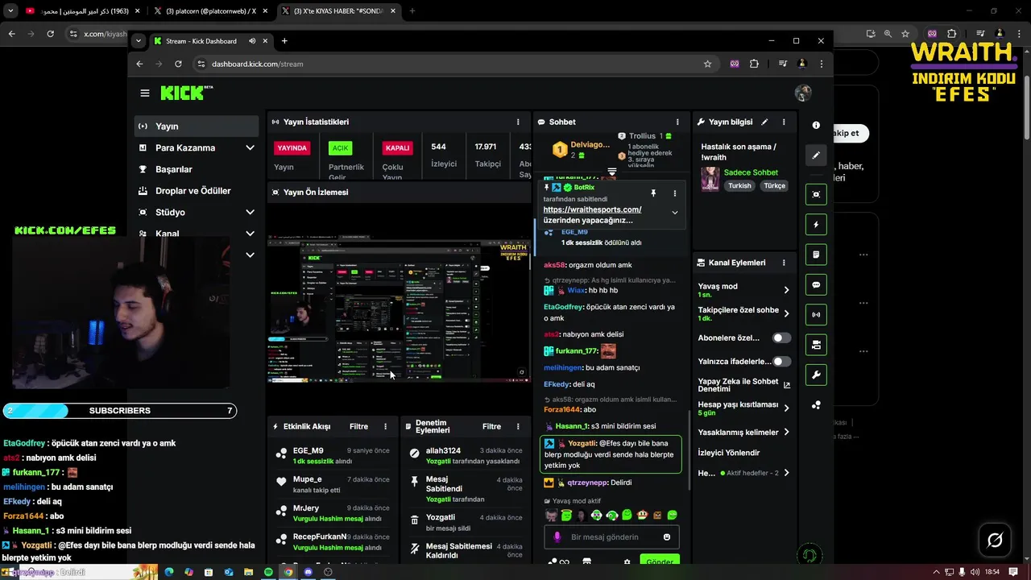The width and height of the screenshot is (1031, 580).
Task: Expand the BotRix pinned message chevron
Action: click(675, 213)
